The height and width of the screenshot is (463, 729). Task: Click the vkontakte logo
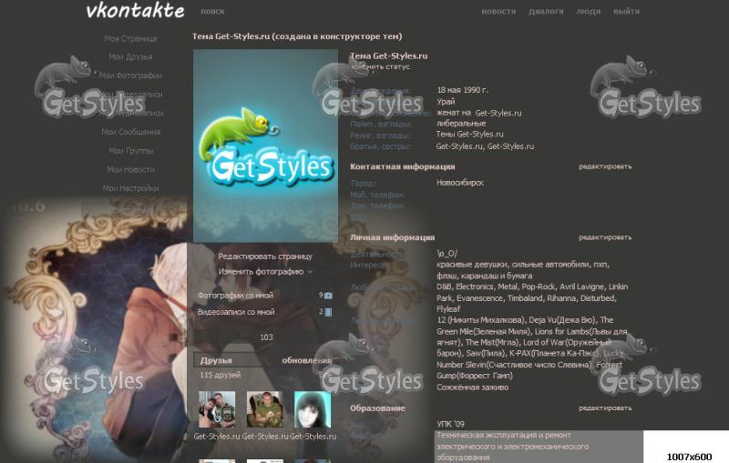click(x=135, y=11)
